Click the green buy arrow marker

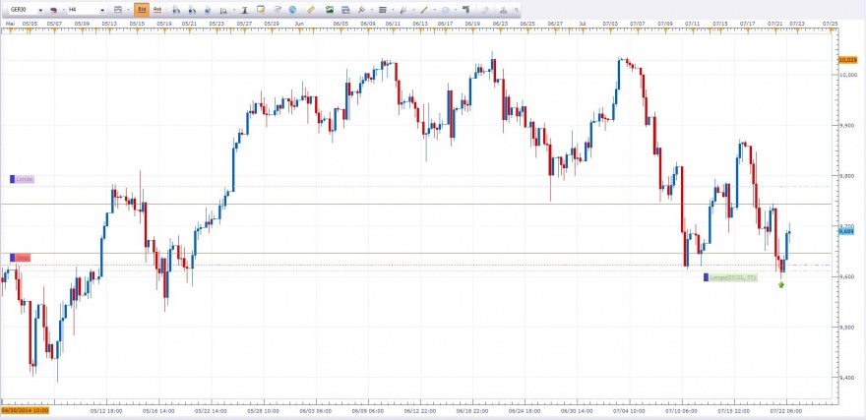point(781,285)
